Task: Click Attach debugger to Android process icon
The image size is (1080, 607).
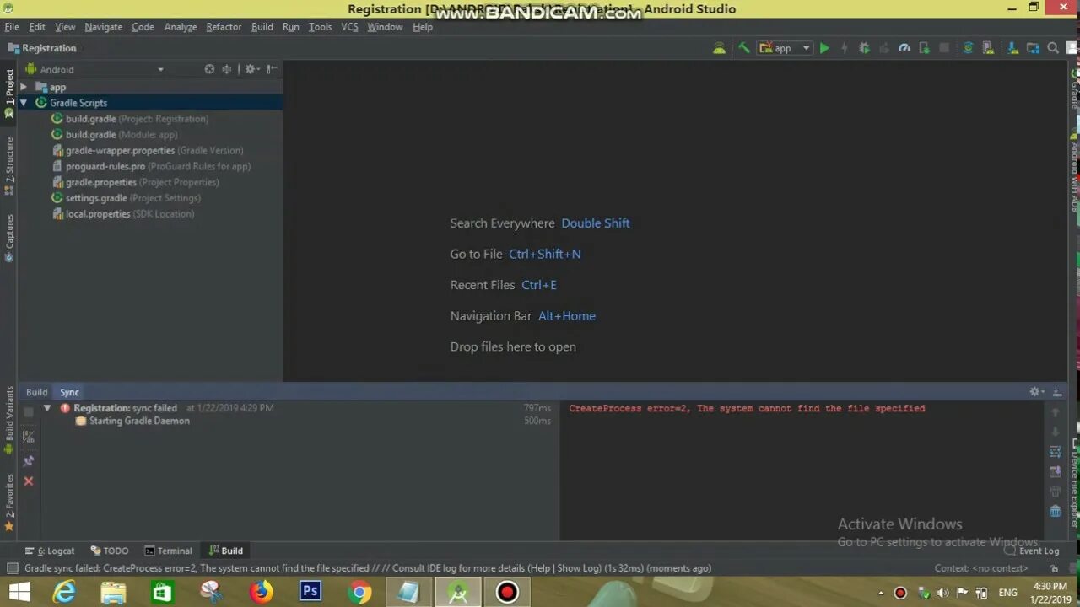Action: click(924, 48)
